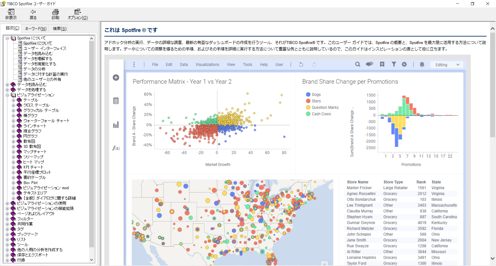This screenshot has height=266, width=496.
Task: Click the book icon beside Box Plot
Action: (x=19, y=183)
